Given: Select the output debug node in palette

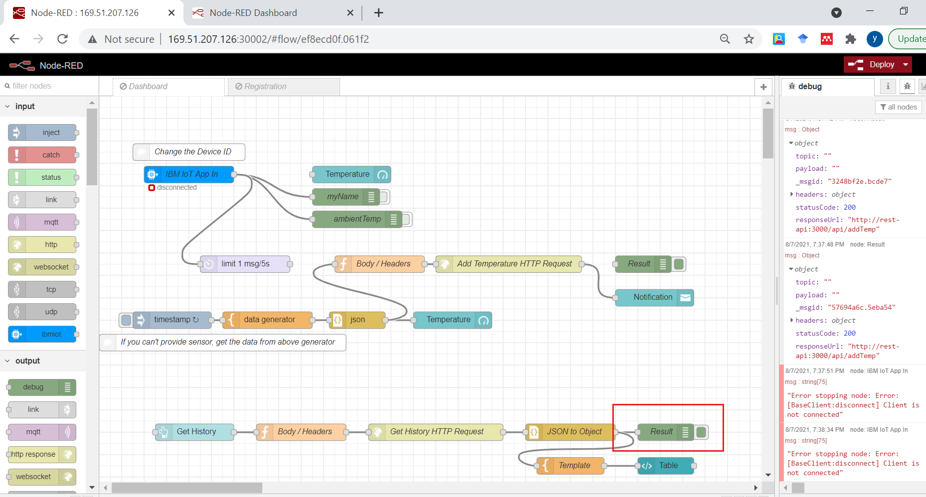Looking at the screenshot, I should 42,387.
